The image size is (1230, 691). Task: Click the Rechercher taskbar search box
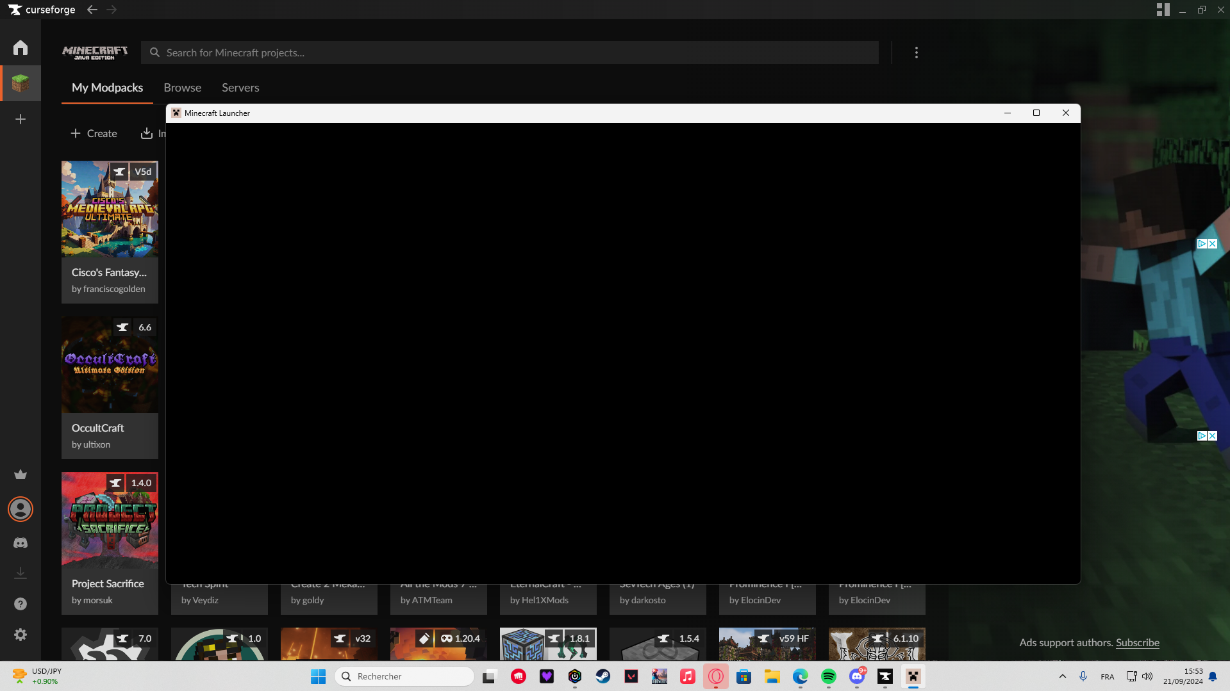coord(404,676)
